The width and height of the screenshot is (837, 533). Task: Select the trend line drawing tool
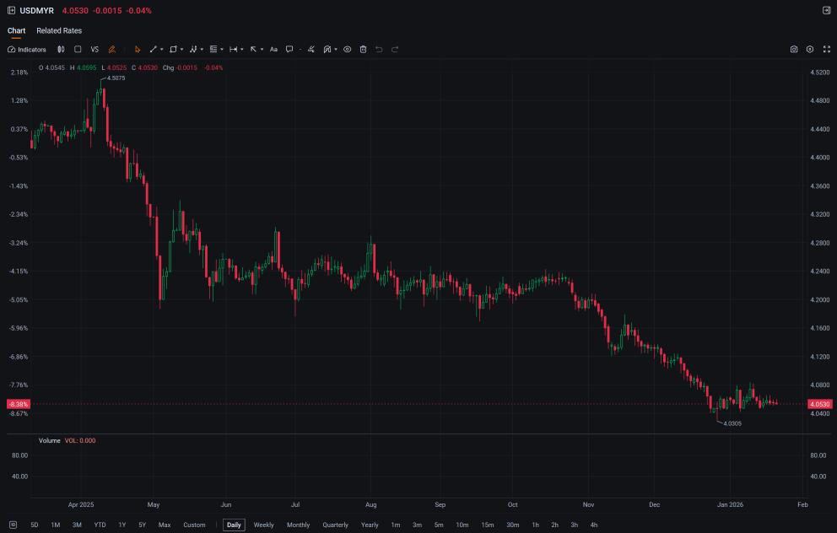pos(154,50)
